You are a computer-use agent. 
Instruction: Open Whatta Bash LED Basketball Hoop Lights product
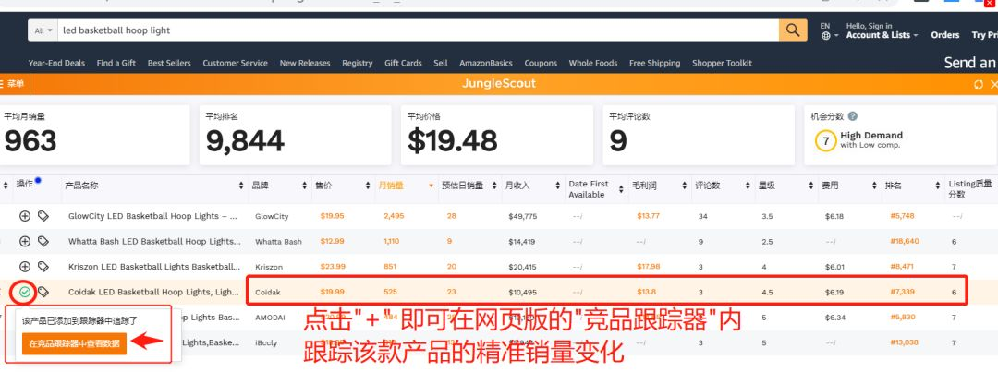point(154,242)
